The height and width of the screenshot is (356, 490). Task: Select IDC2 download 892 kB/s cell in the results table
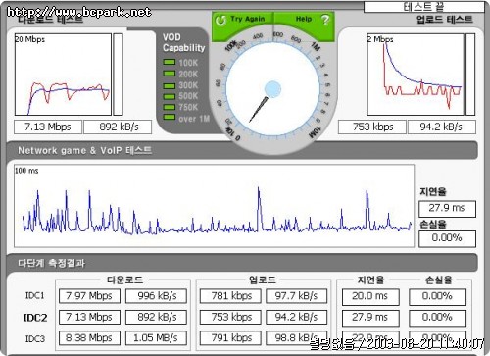pyautogui.click(x=157, y=317)
